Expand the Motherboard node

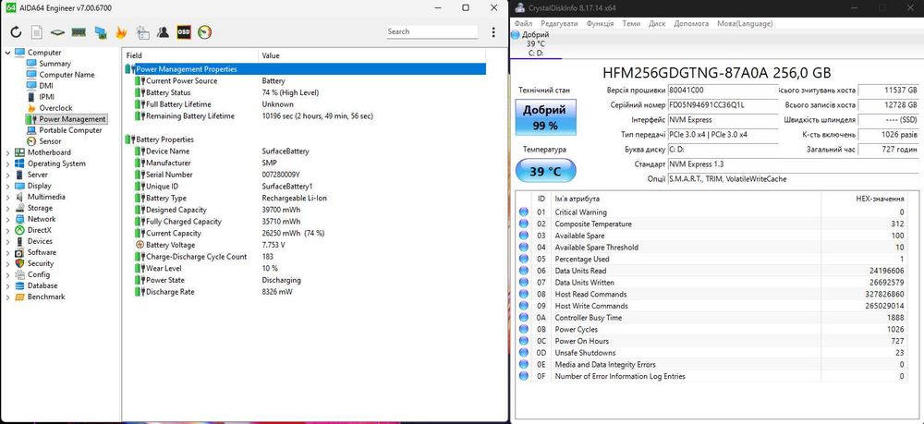(x=7, y=152)
